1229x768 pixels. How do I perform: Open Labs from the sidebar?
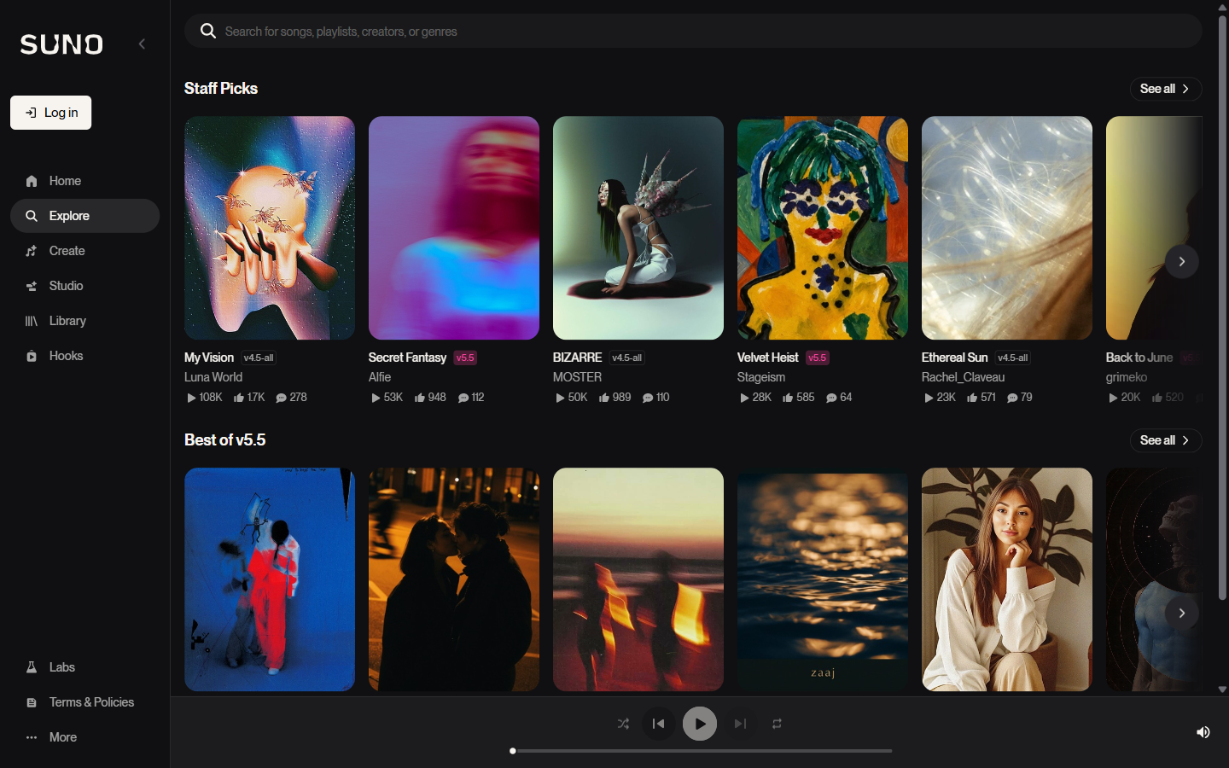point(84,667)
